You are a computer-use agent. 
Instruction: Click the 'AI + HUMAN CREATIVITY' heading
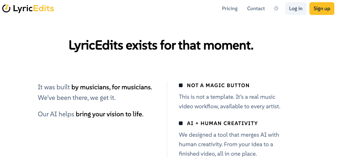point(222,123)
